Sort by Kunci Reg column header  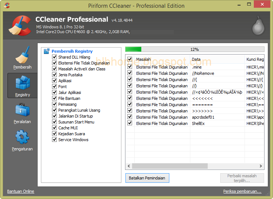[255, 59]
